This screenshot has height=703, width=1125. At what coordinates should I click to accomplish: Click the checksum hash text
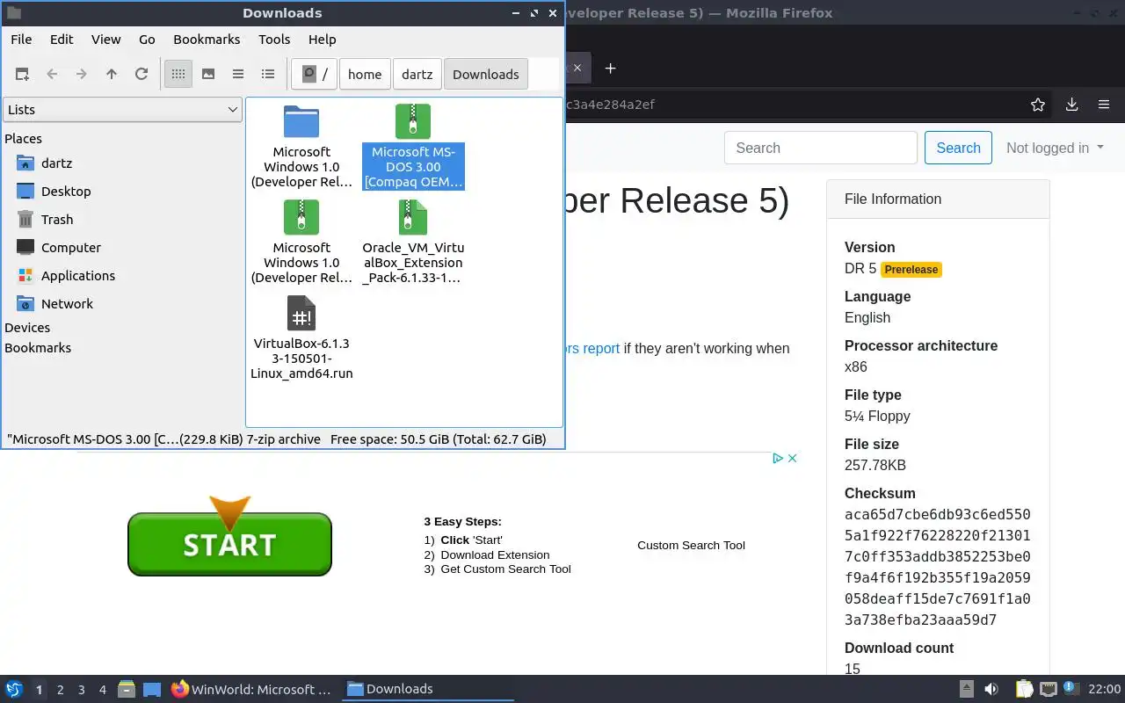tap(937, 567)
